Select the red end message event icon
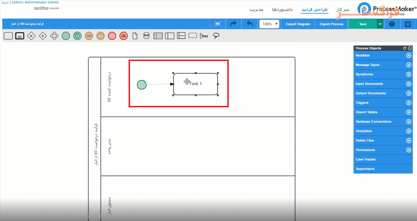 click(x=123, y=36)
